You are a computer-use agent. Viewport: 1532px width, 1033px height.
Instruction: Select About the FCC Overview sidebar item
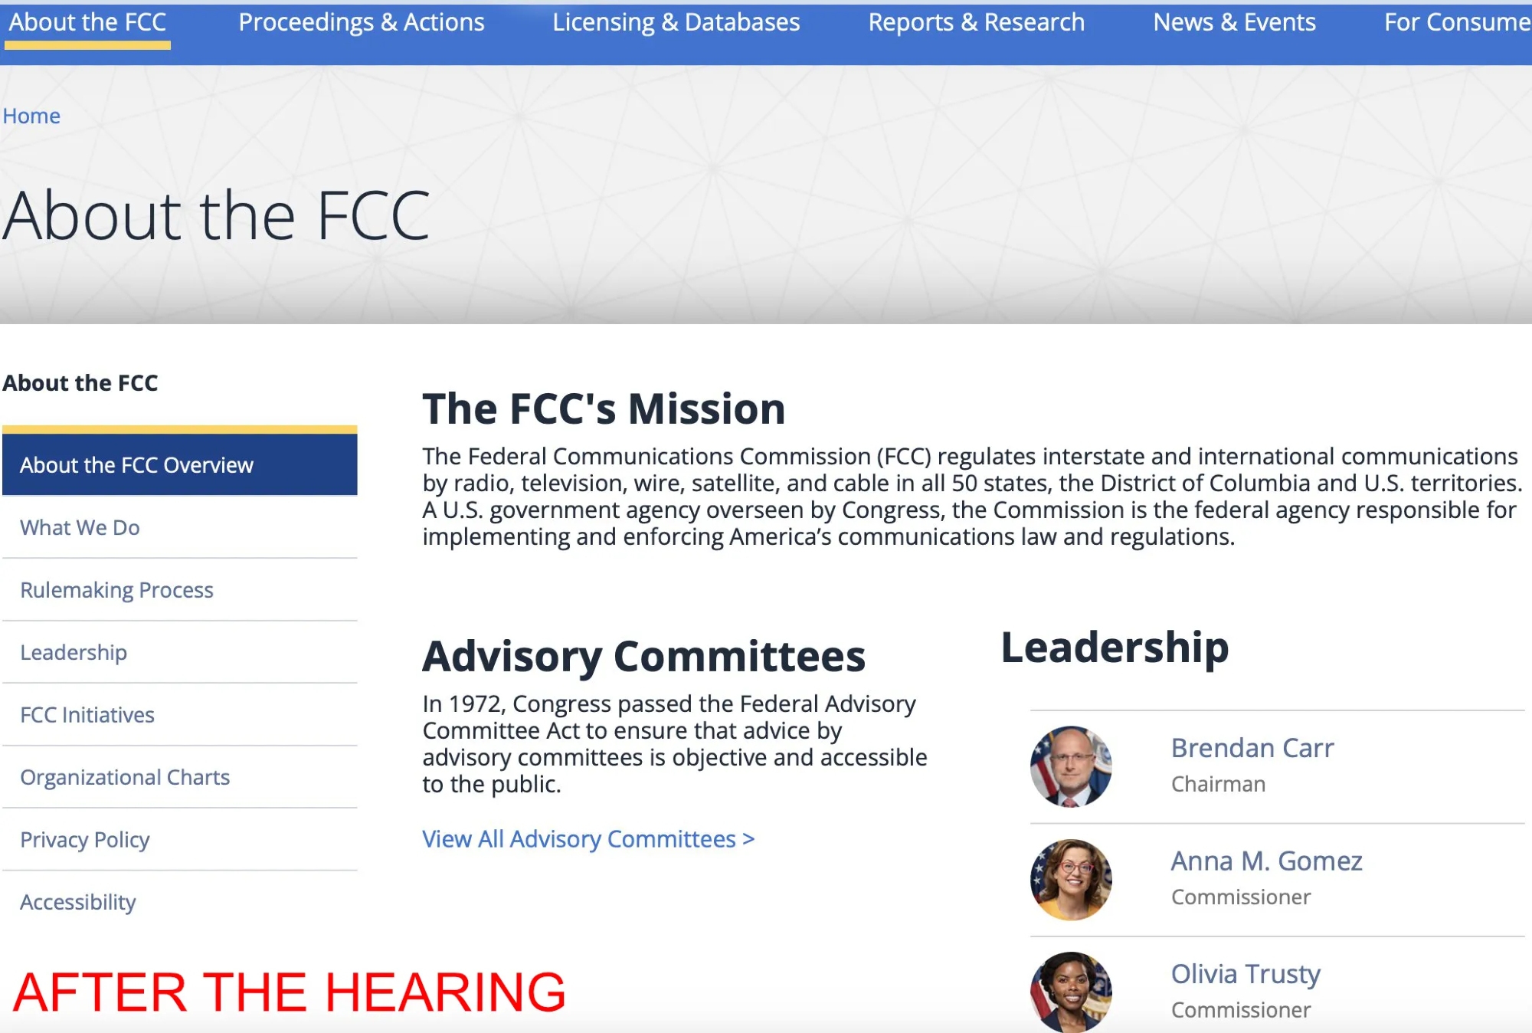click(136, 465)
